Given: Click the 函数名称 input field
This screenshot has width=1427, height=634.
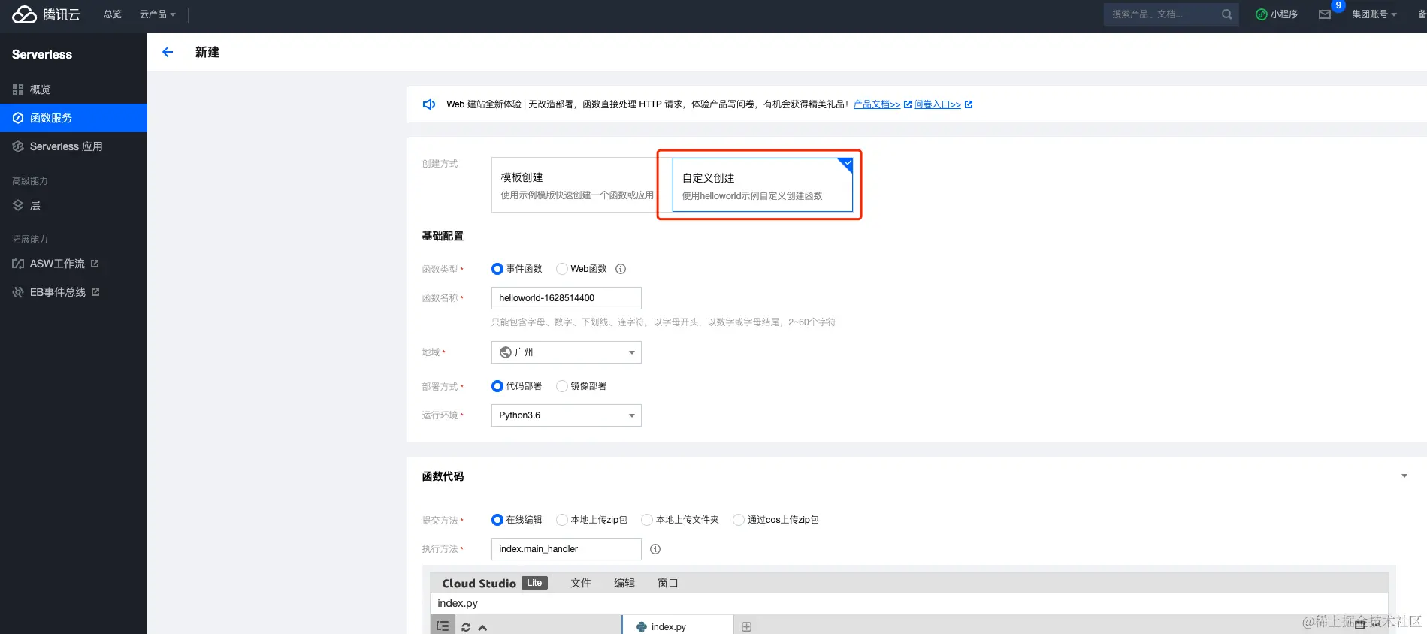Looking at the screenshot, I should tap(567, 298).
